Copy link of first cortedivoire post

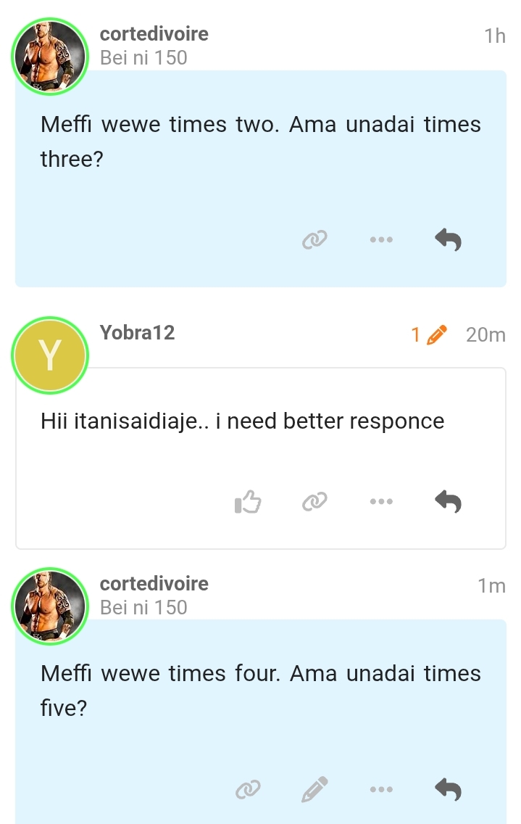315,239
